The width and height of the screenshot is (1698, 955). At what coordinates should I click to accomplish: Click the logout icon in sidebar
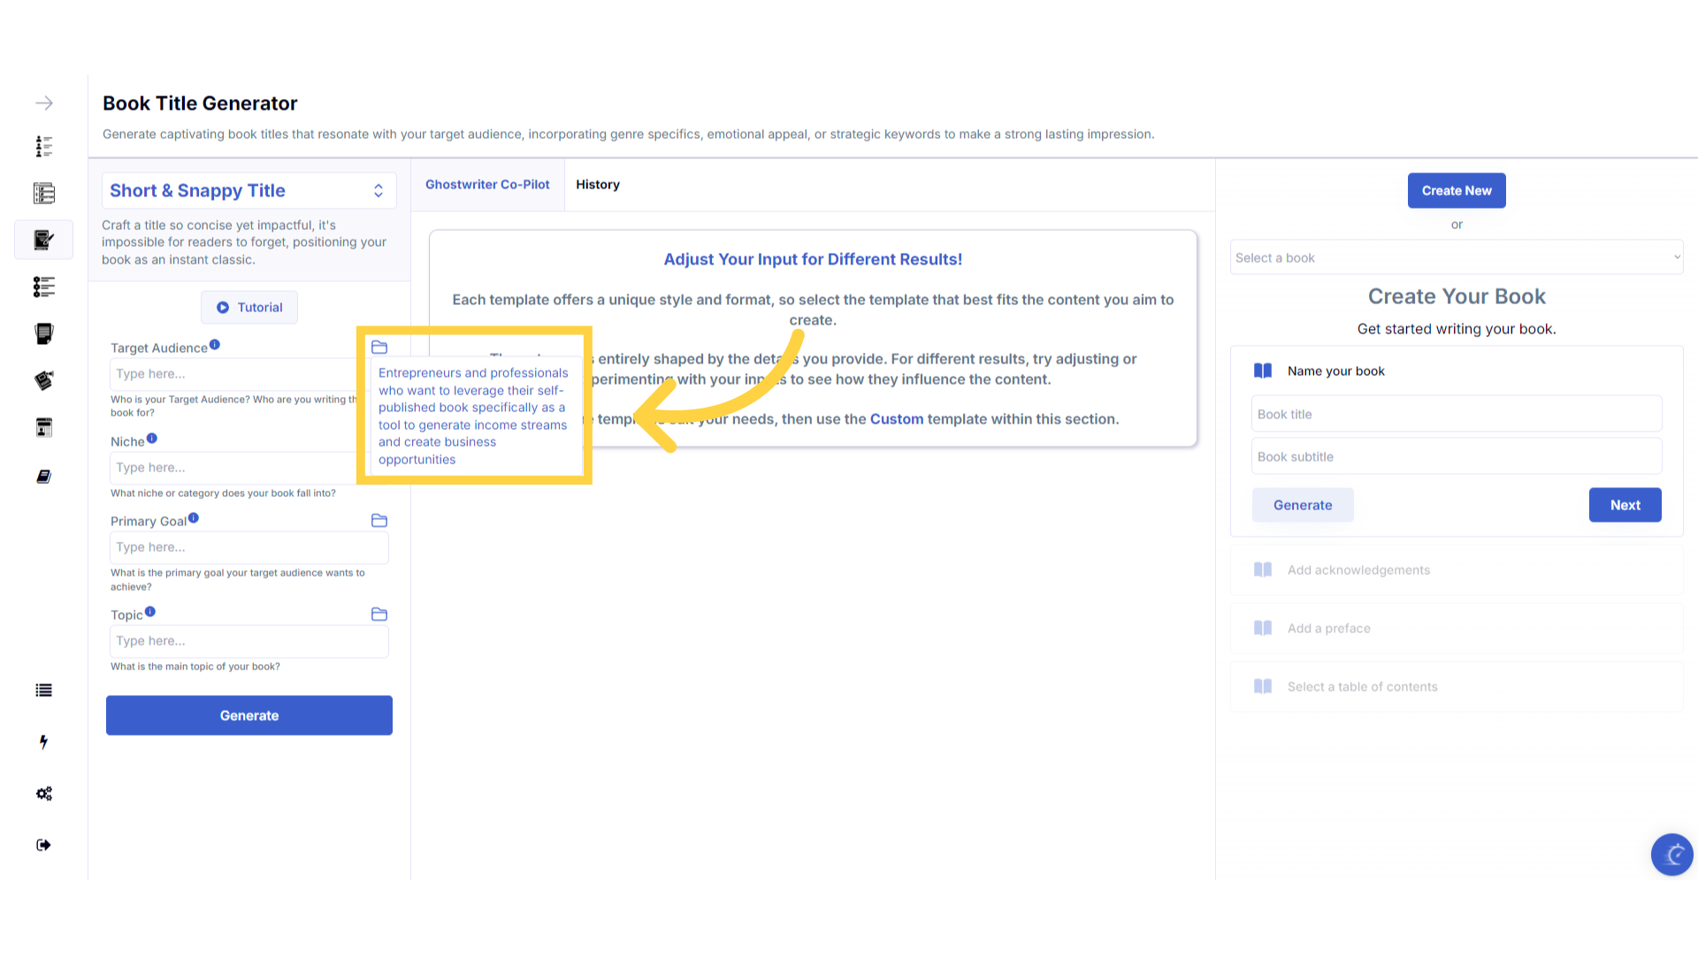(x=43, y=844)
